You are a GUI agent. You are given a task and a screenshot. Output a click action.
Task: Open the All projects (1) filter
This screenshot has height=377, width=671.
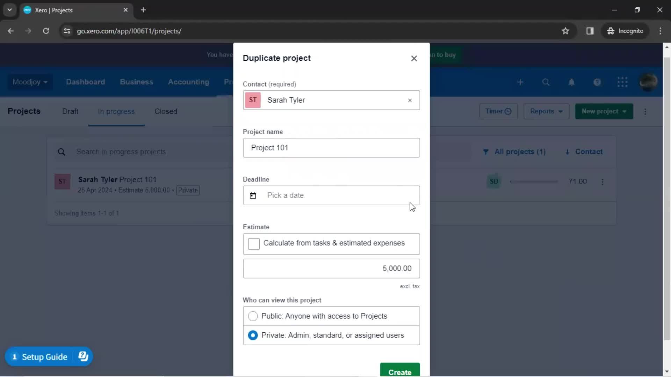point(514,152)
